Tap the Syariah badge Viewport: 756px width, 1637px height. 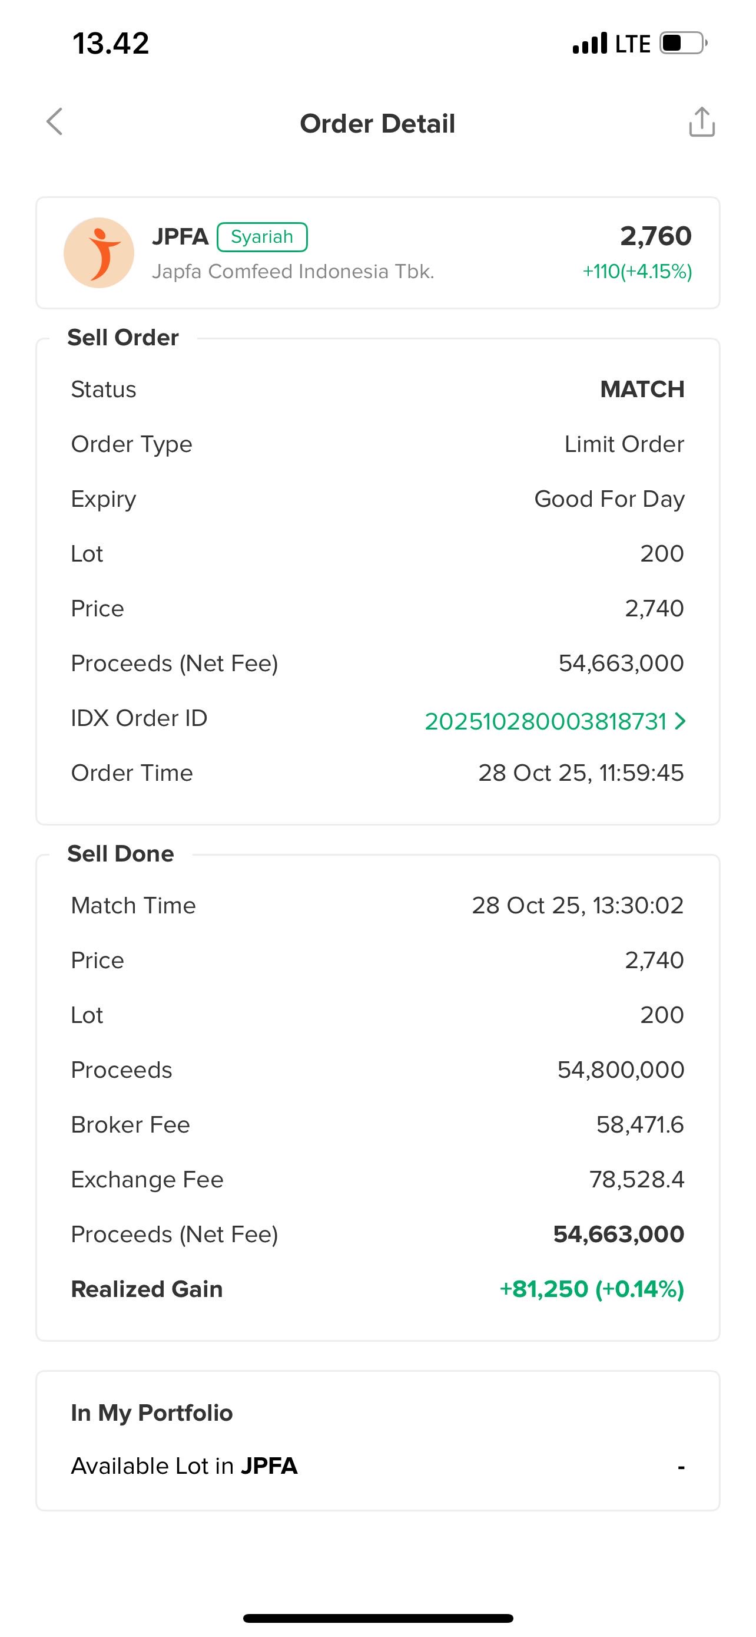(x=261, y=237)
